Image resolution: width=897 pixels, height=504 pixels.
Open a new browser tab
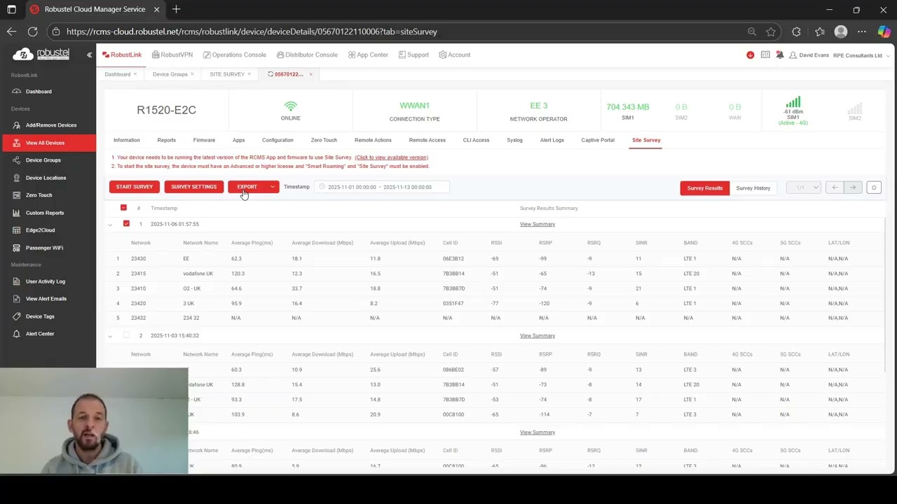point(177,9)
